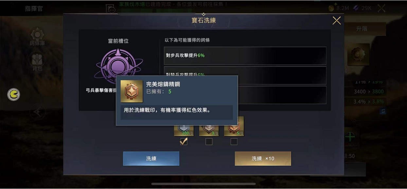Click the small blue swap icon
407x189 pixels.
383,112
